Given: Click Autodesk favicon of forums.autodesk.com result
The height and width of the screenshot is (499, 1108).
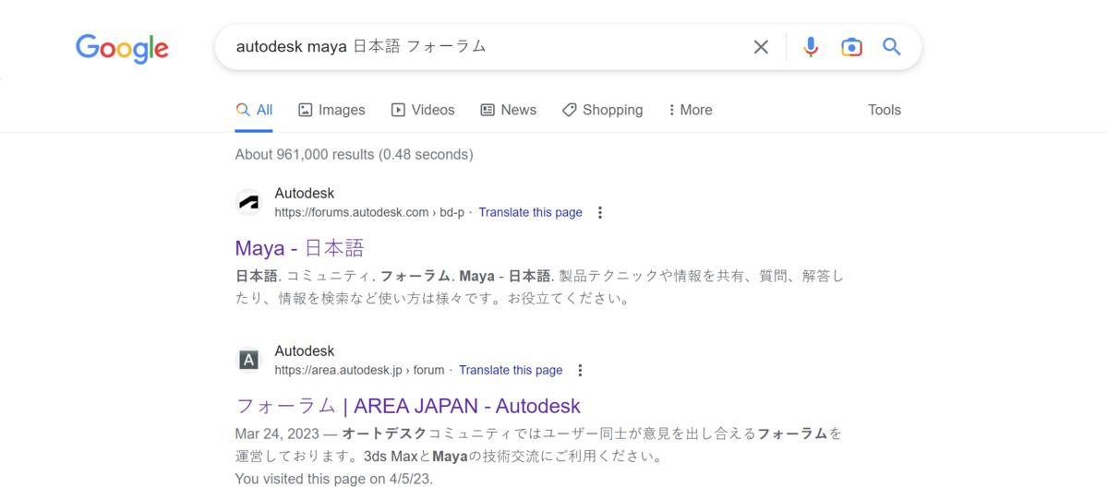Looking at the screenshot, I should [248, 202].
